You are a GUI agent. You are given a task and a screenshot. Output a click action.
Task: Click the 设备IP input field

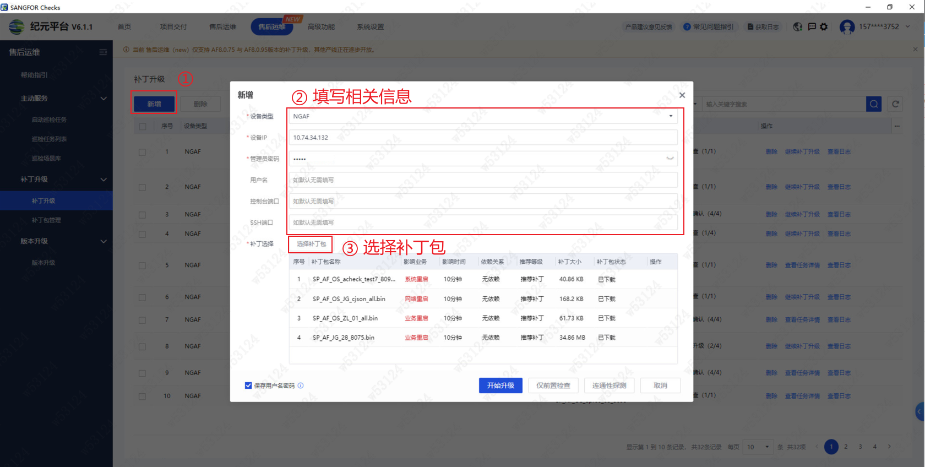[482, 138]
